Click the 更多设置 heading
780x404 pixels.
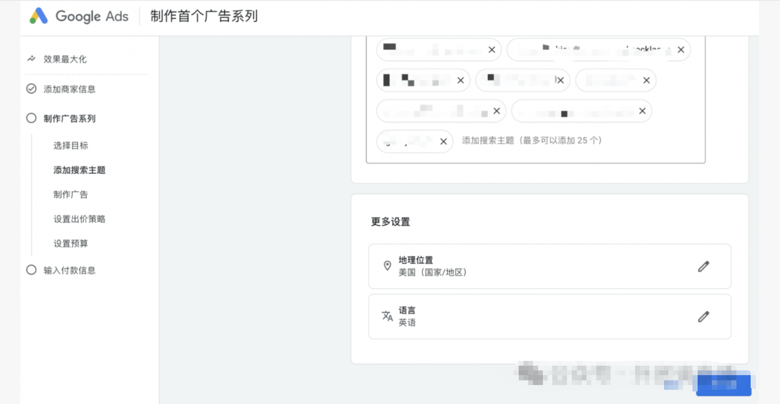click(390, 222)
